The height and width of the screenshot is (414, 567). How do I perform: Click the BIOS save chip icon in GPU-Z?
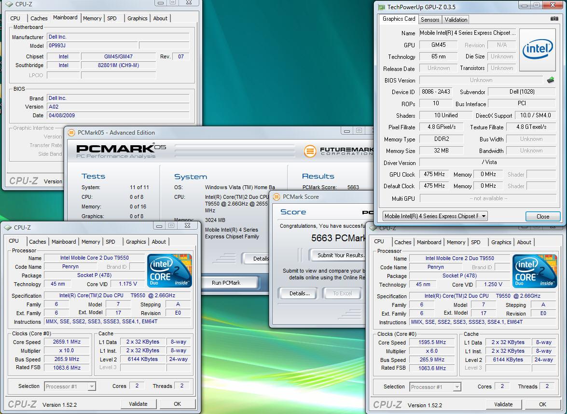(551, 80)
